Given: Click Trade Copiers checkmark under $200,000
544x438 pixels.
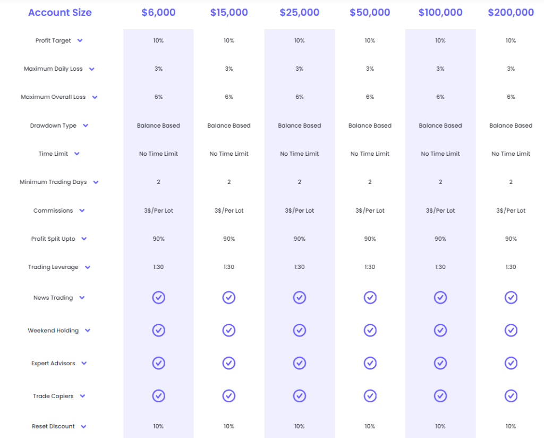Looking at the screenshot, I should (511, 395).
